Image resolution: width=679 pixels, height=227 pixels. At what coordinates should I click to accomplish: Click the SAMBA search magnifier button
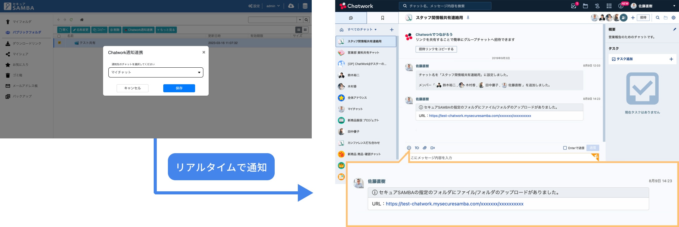click(306, 20)
